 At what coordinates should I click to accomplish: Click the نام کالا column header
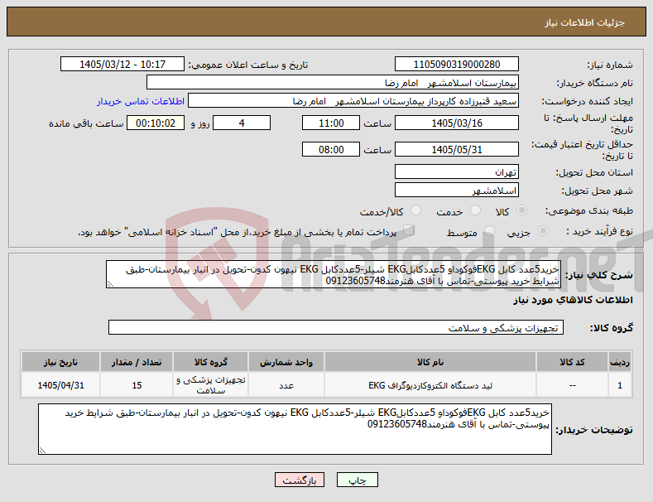(430, 362)
